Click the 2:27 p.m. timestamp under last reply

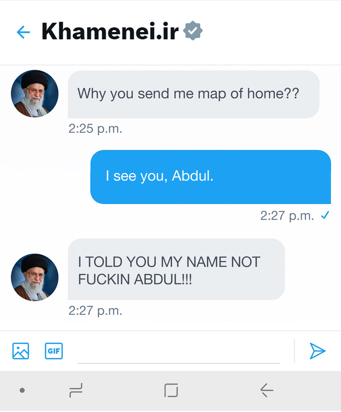click(x=96, y=310)
